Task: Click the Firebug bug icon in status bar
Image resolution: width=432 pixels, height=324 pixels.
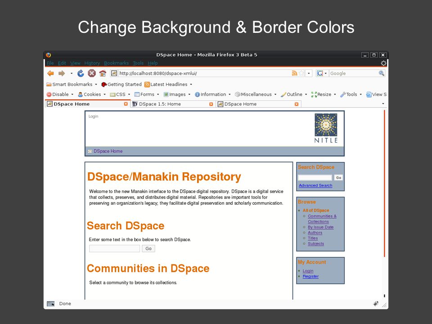Action: (x=375, y=304)
